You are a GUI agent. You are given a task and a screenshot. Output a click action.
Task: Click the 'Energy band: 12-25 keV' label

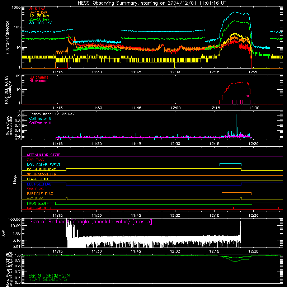[x=52, y=114]
